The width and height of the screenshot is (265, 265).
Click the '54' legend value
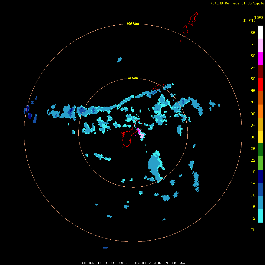(253, 67)
